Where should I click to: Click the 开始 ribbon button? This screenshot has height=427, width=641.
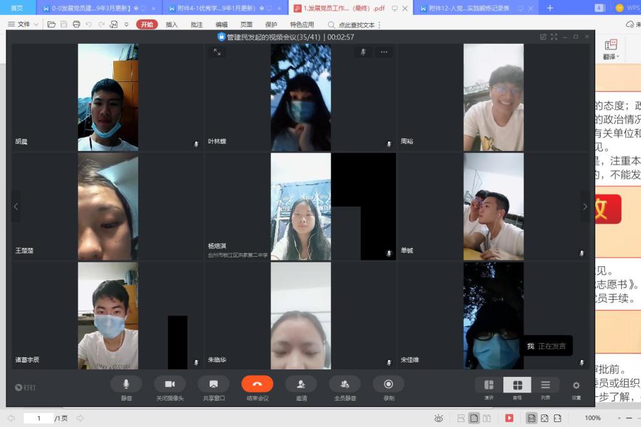tap(147, 24)
